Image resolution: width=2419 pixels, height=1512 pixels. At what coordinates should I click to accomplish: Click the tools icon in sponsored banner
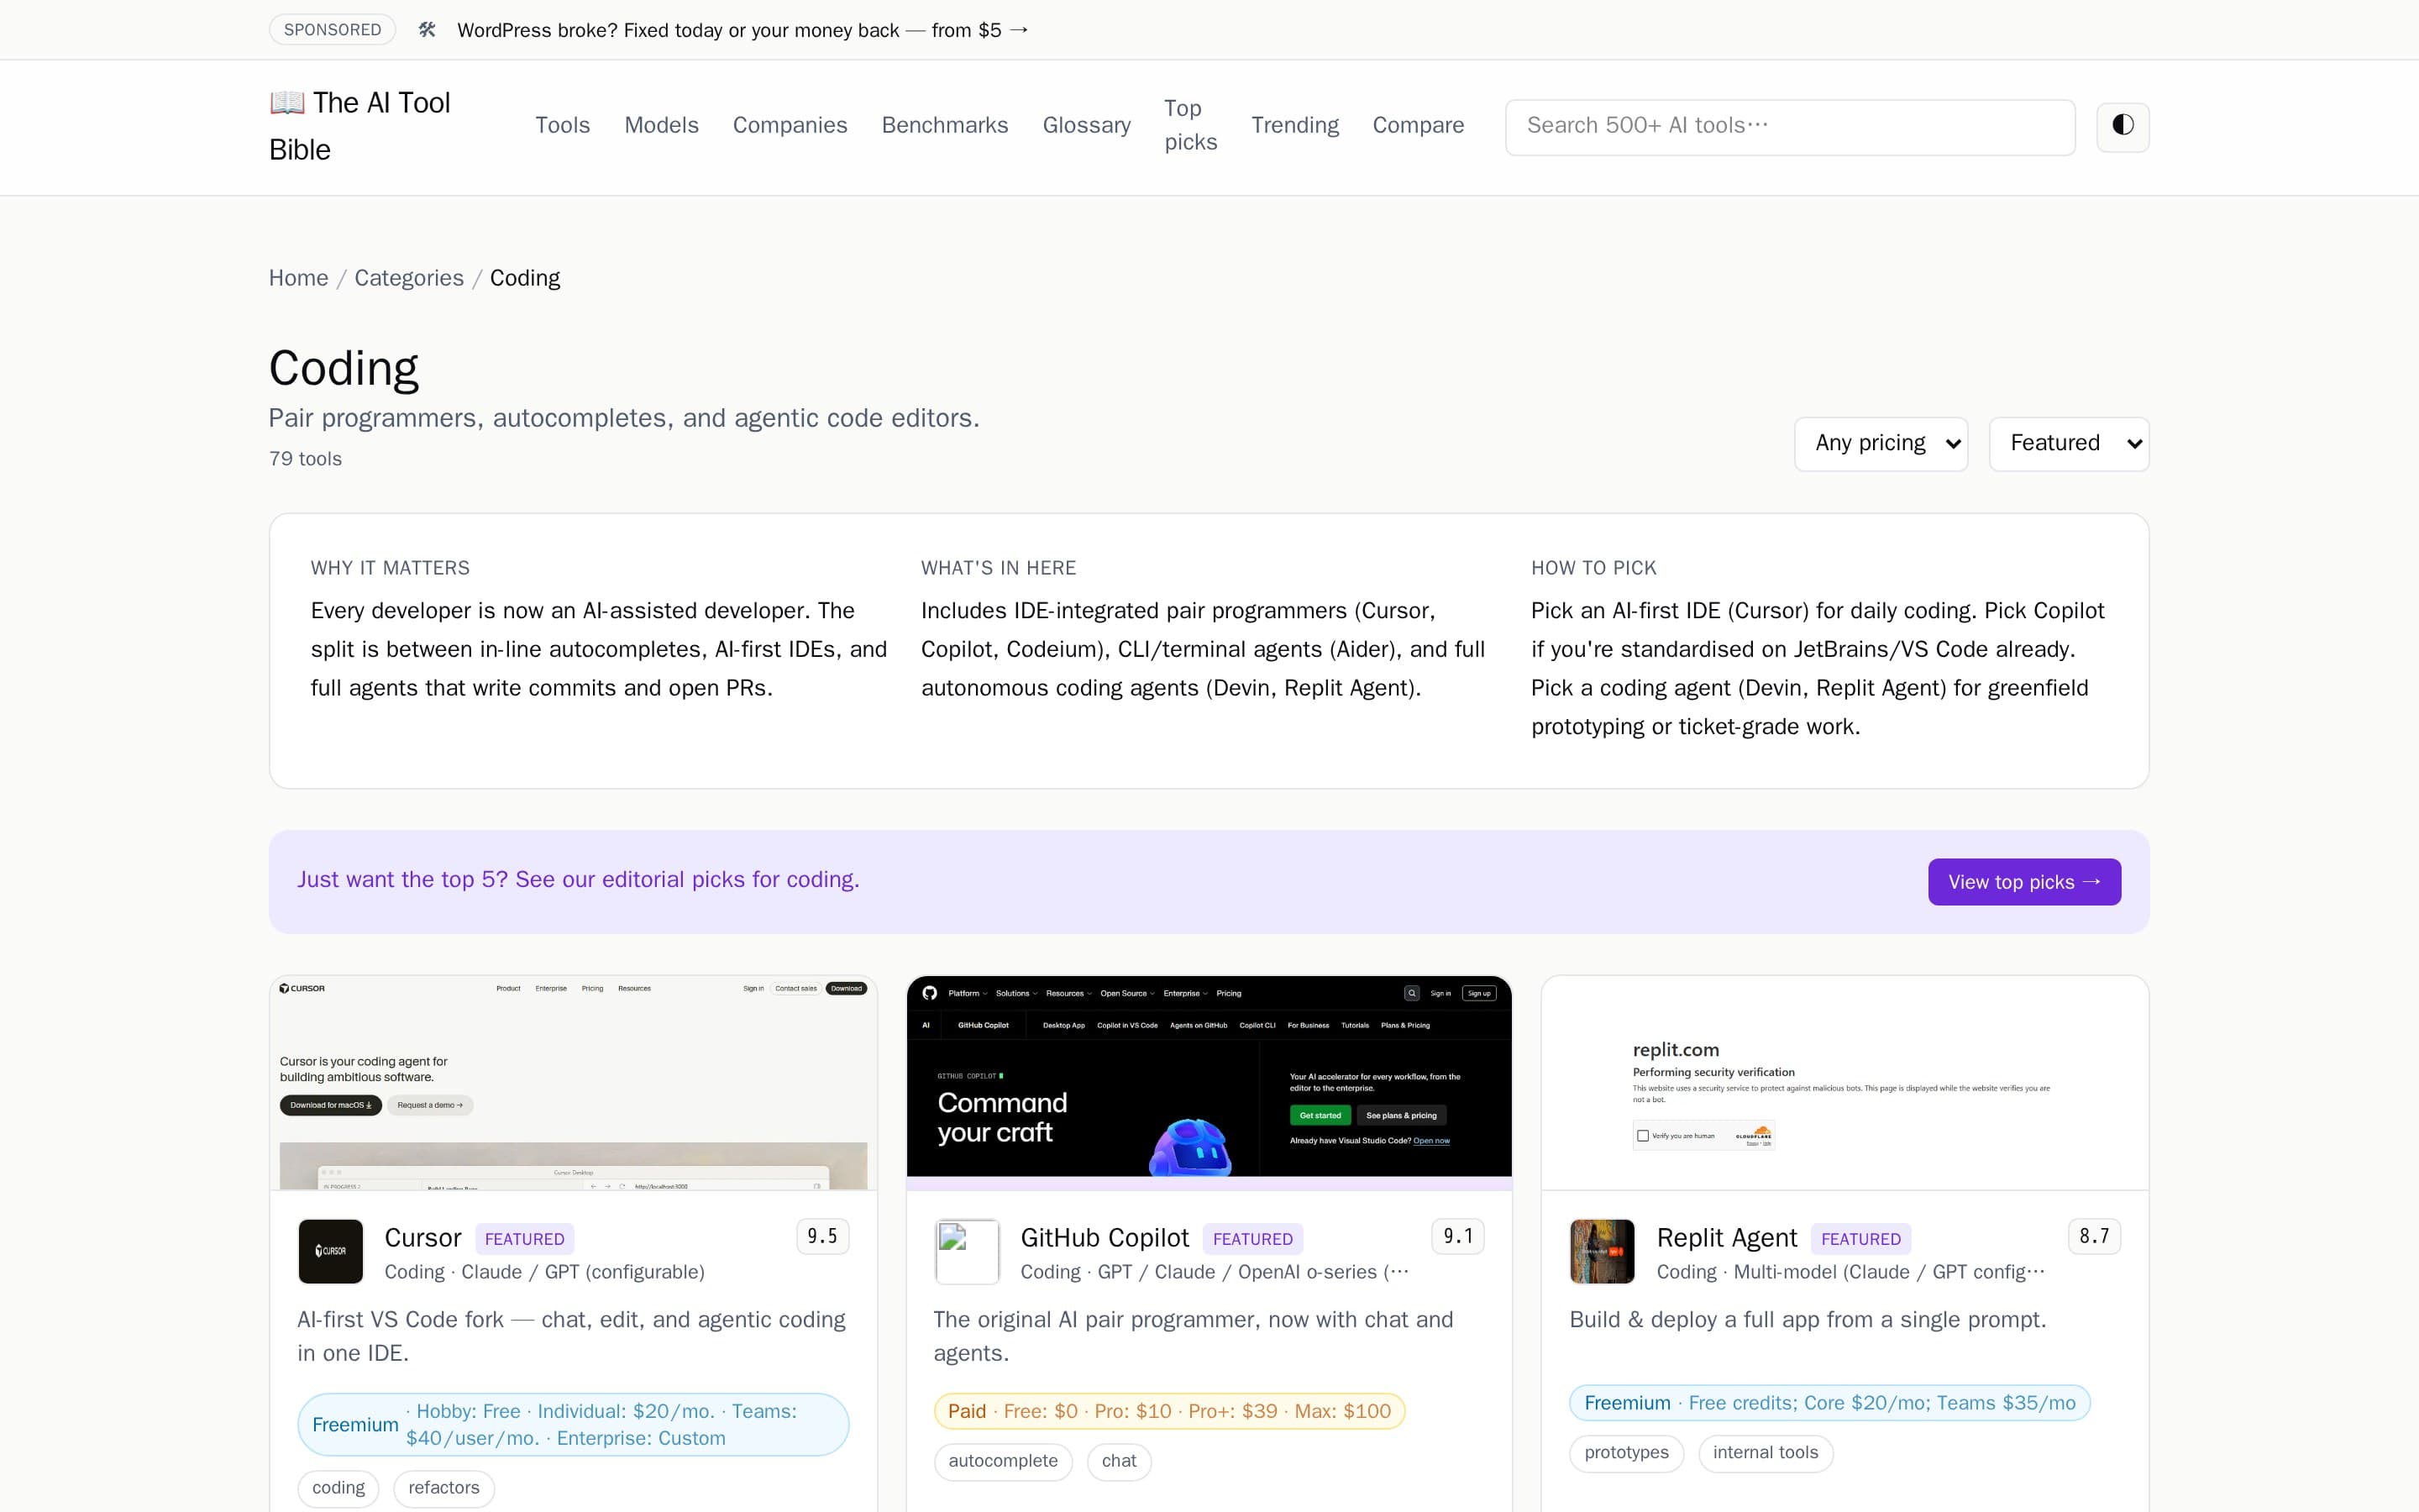[427, 30]
